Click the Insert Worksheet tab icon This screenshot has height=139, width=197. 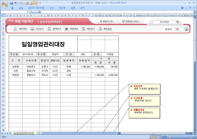click(x=39, y=133)
